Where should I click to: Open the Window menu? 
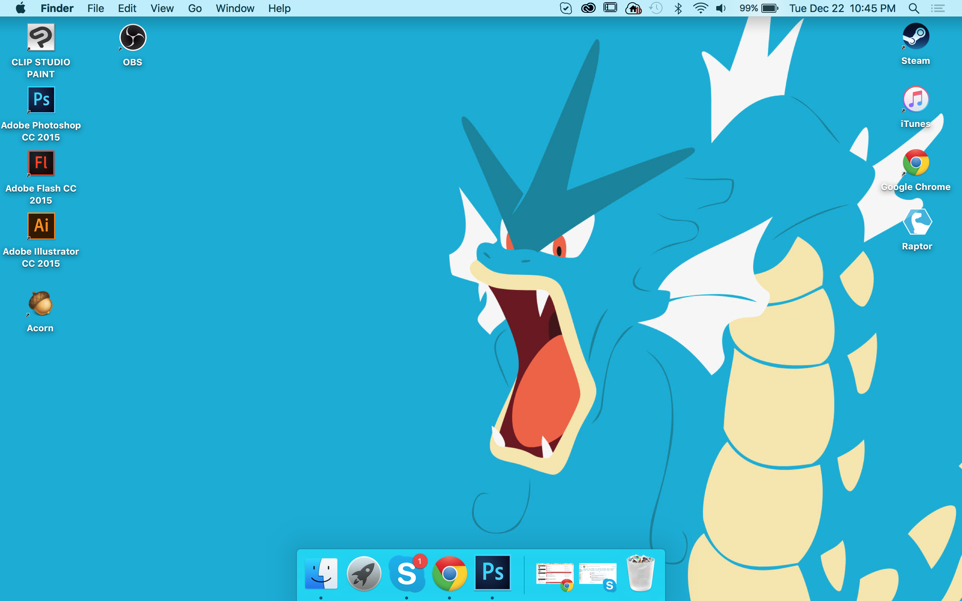point(235,8)
